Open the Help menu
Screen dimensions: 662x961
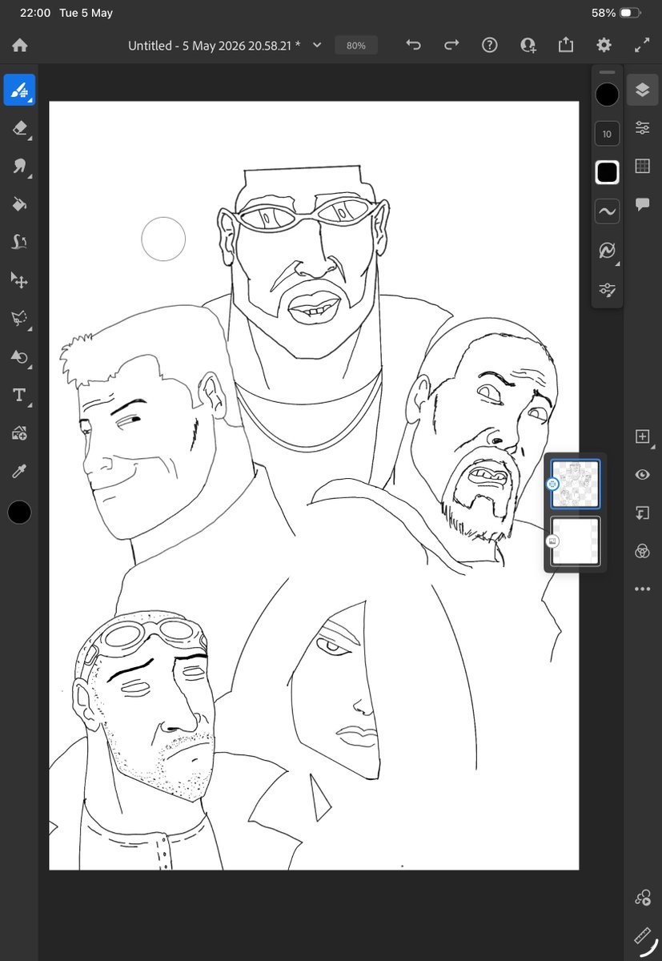pyautogui.click(x=490, y=46)
